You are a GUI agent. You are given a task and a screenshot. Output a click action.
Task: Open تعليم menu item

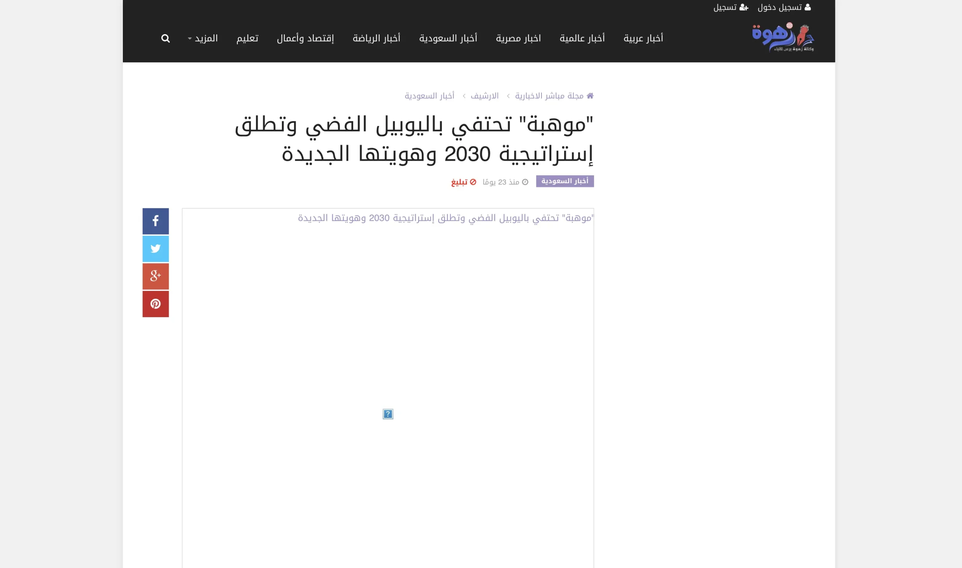pyautogui.click(x=247, y=38)
